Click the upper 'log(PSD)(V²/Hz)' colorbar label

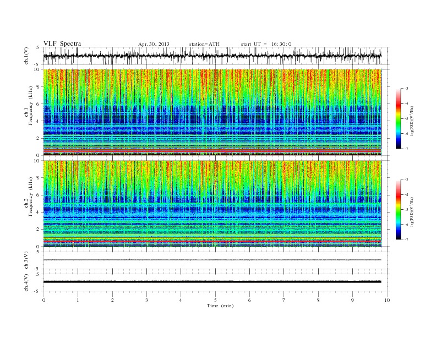tap(412, 121)
